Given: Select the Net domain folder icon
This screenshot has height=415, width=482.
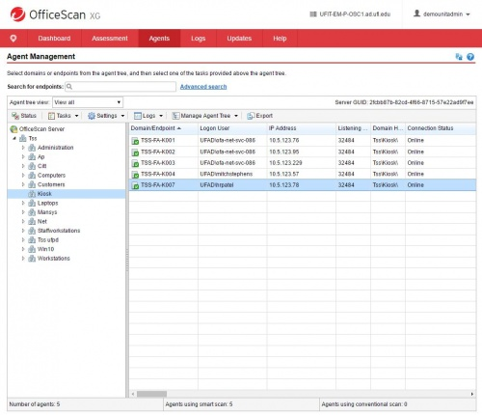Looking at the screenshot, I should click(32, 221).
